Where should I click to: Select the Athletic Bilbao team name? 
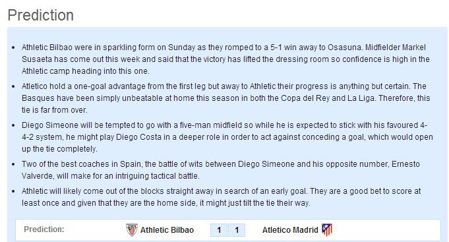click(x=167, y=230)
